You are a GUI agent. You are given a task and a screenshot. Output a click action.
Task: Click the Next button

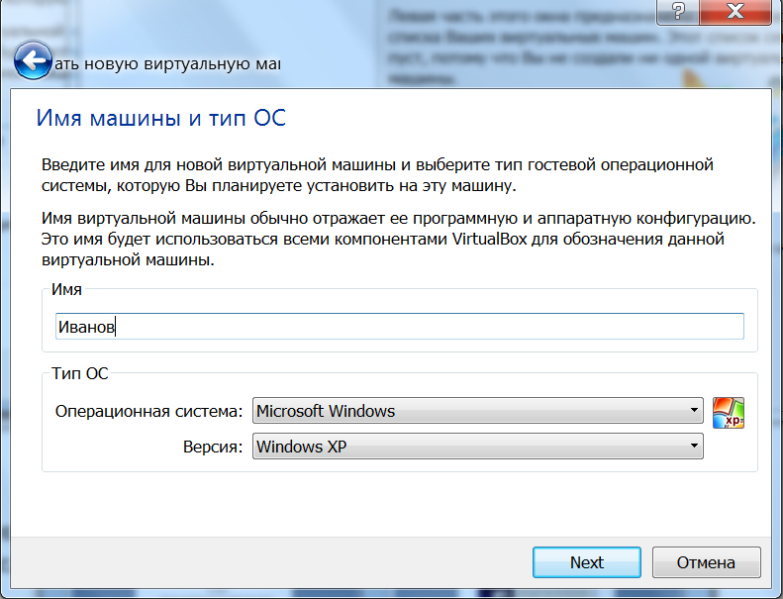point(587,562)
